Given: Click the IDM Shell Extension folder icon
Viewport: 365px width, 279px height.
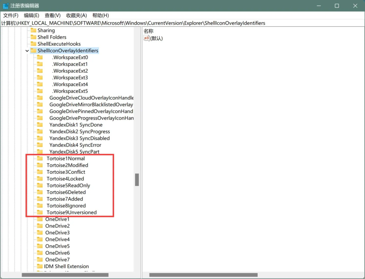Looking at the screenshot, I should click(40, 267).
